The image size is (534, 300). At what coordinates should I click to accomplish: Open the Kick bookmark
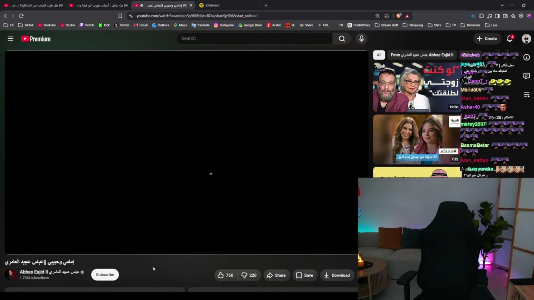tap(104, 25)
